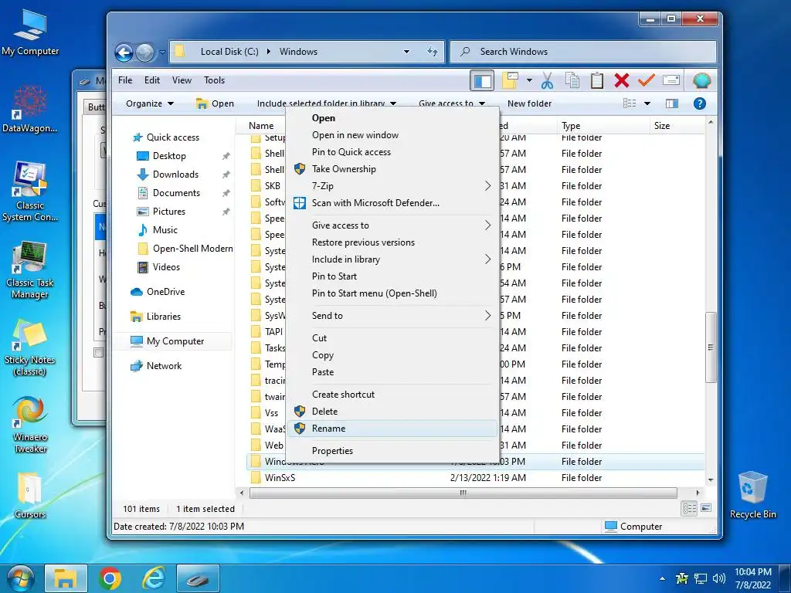The width and height of the screenshot is (791, 593).
Task: Expand Include in library submenu
Action: [392, 259]
